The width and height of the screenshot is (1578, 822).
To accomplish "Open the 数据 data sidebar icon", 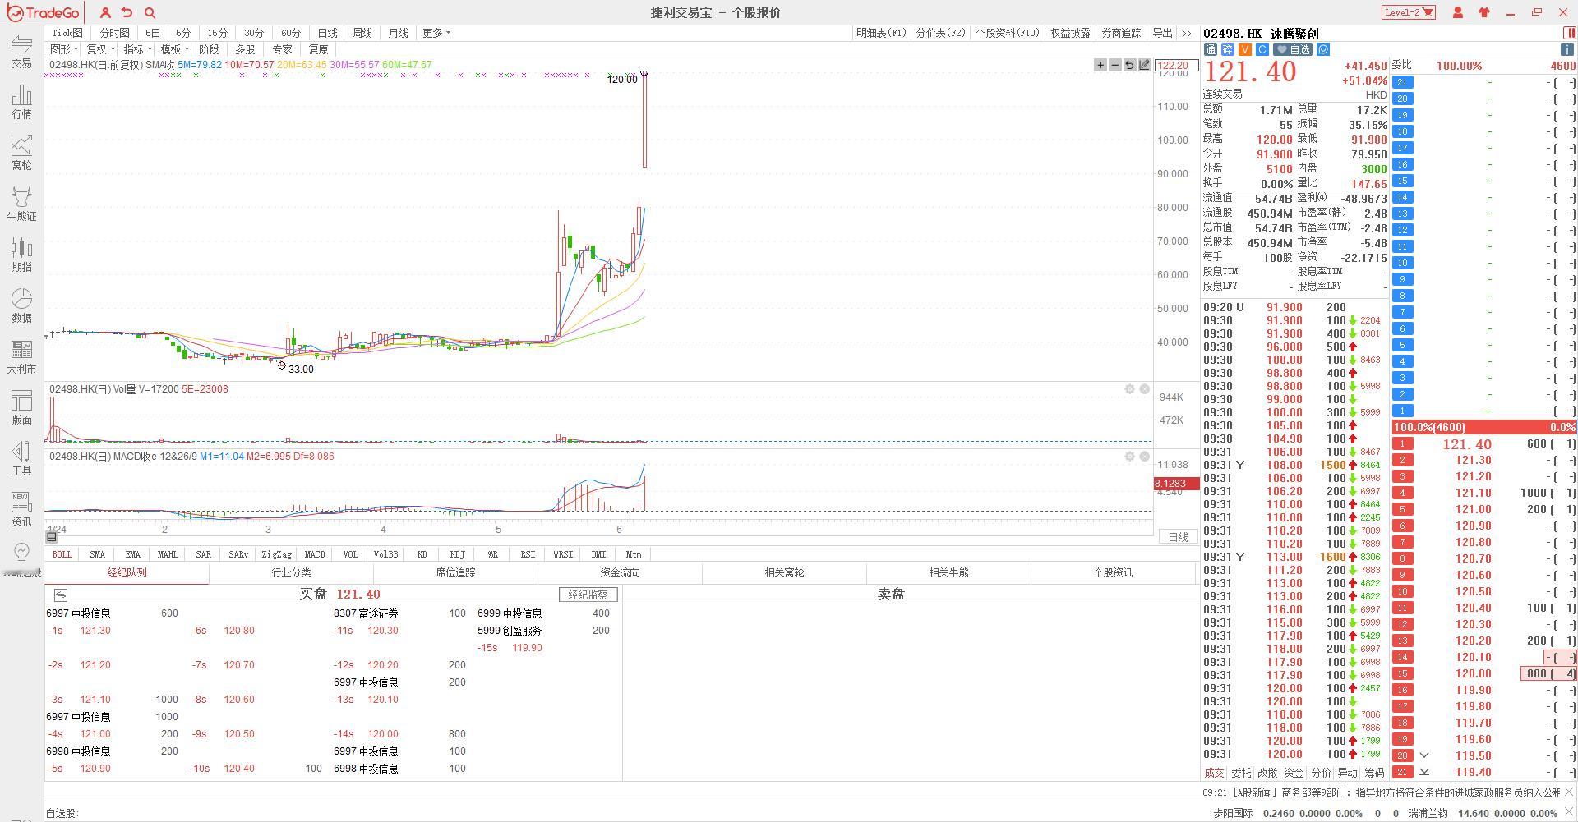I will [x=21, y=305].
